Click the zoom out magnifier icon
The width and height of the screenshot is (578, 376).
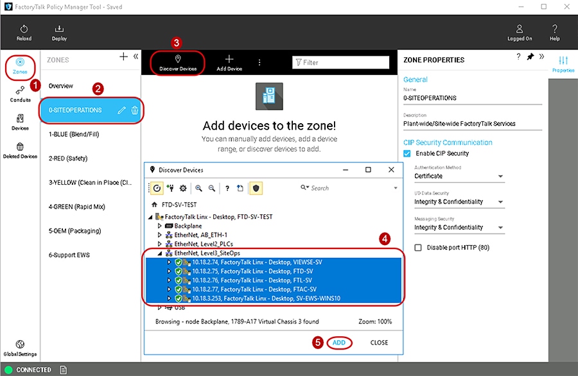click(211, 188)
